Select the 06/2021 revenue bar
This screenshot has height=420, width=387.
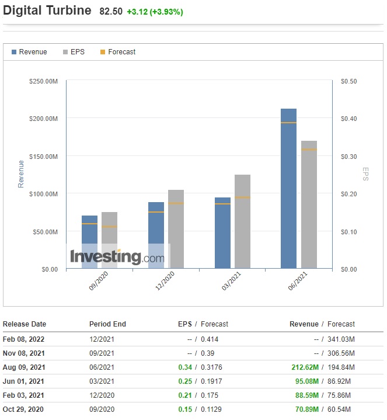(x=288, y=188)
